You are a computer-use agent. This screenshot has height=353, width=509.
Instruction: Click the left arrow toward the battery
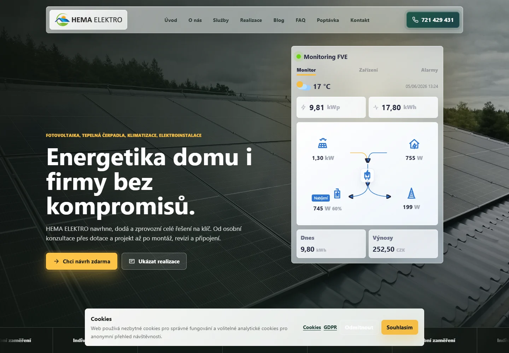coord(351,197)
